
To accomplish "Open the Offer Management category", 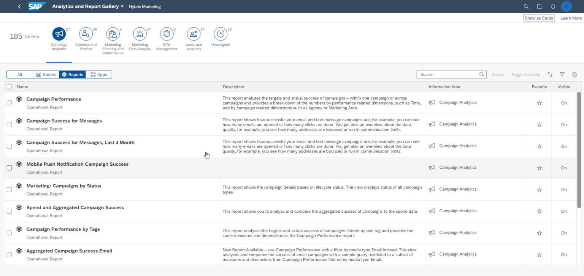I will click(x=167, y=34).
